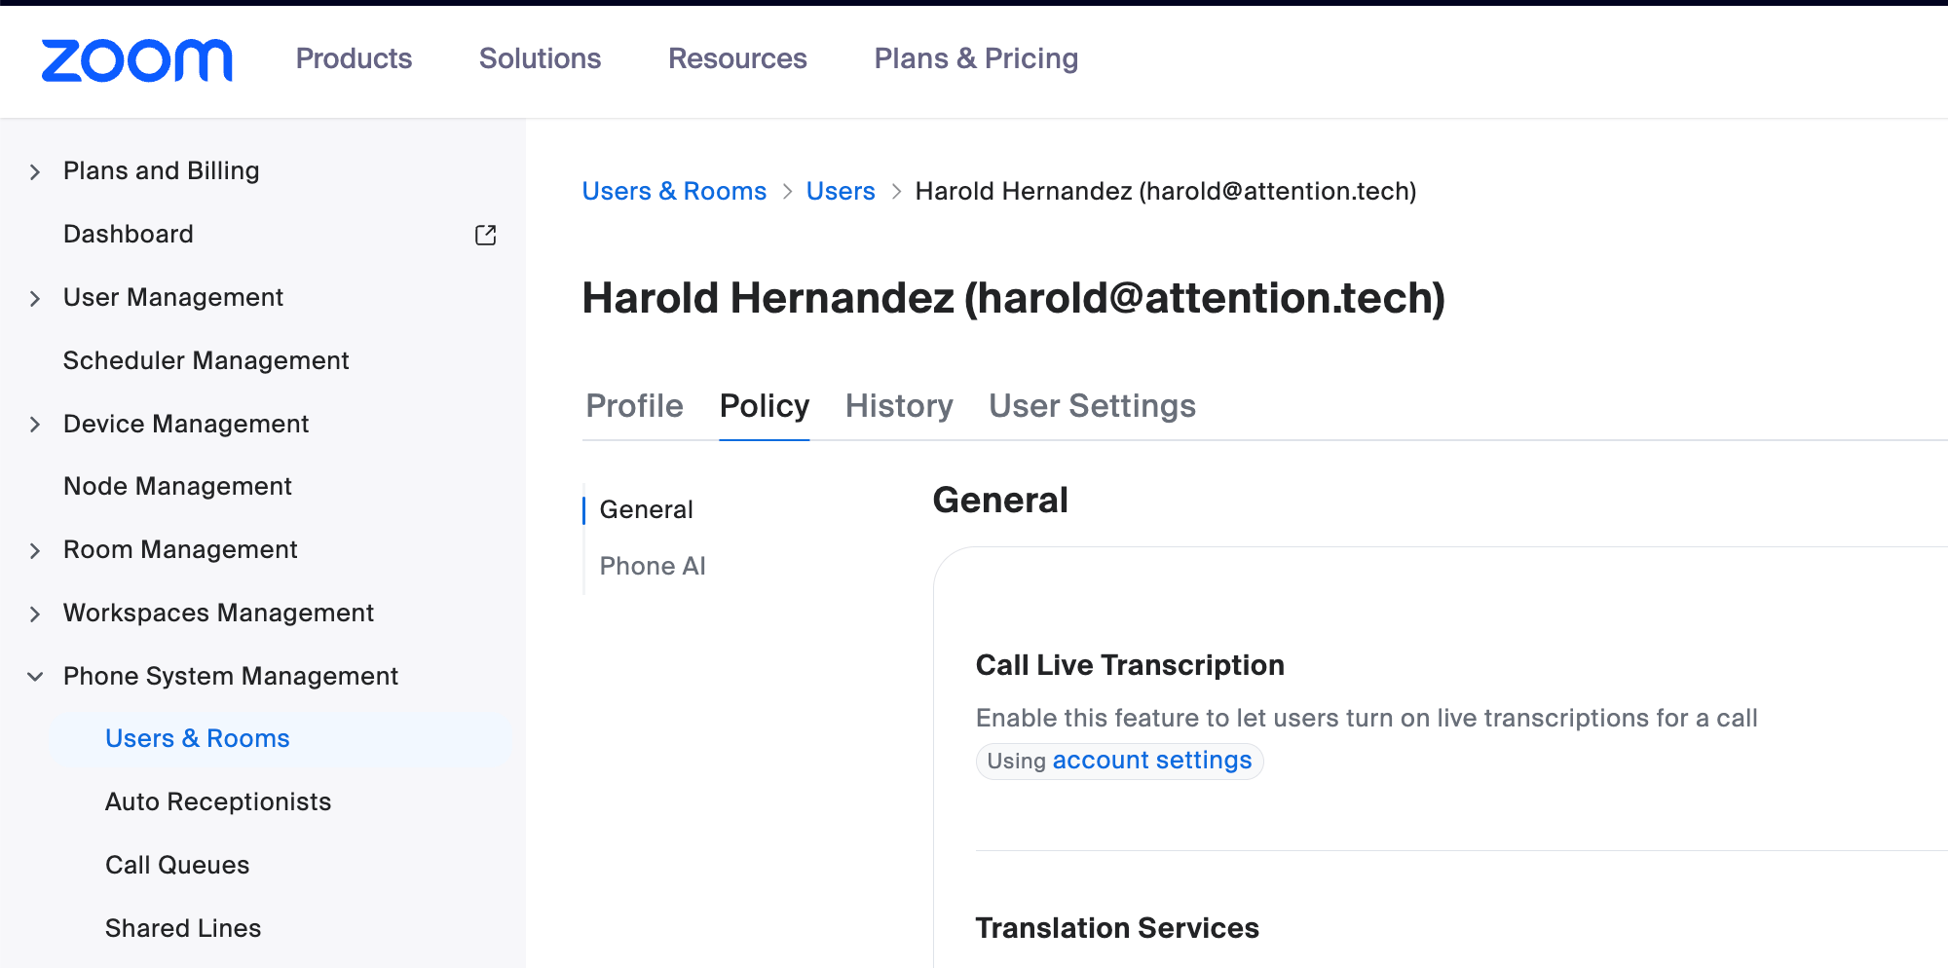Open Auto Receptionists in sidebar

pos(218,801)
